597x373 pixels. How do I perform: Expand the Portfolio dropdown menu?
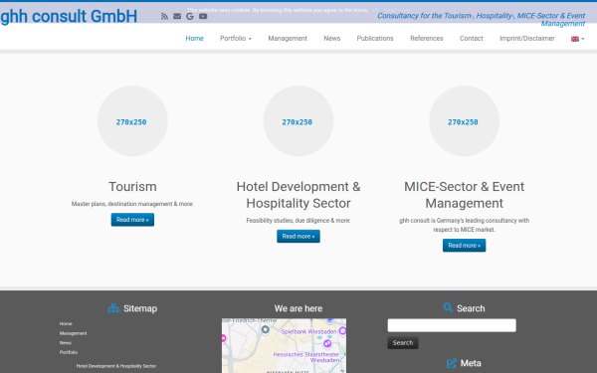pyautogui.click(x=236, y=39)
